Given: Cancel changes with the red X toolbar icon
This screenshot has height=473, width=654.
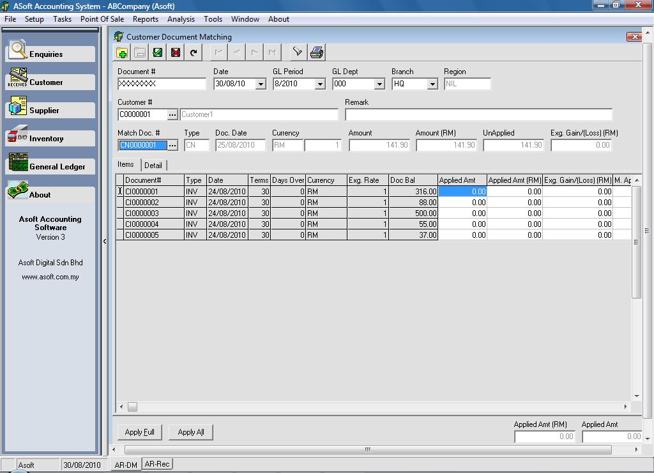Looking at the screenshot, I should [x=176, y=52].
